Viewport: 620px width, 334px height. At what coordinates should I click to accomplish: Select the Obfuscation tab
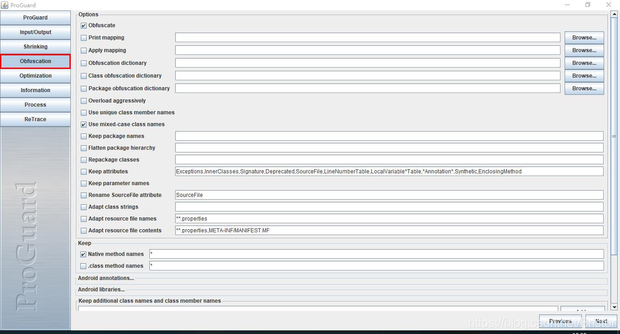pos(35,61)
